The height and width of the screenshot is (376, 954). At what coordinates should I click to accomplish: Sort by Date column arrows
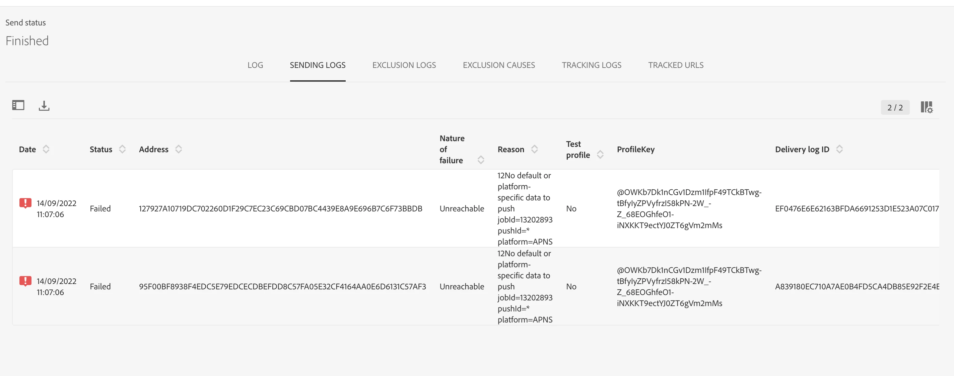(46, 150)
